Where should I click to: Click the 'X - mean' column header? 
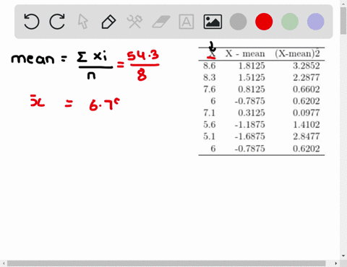[245, 53]
